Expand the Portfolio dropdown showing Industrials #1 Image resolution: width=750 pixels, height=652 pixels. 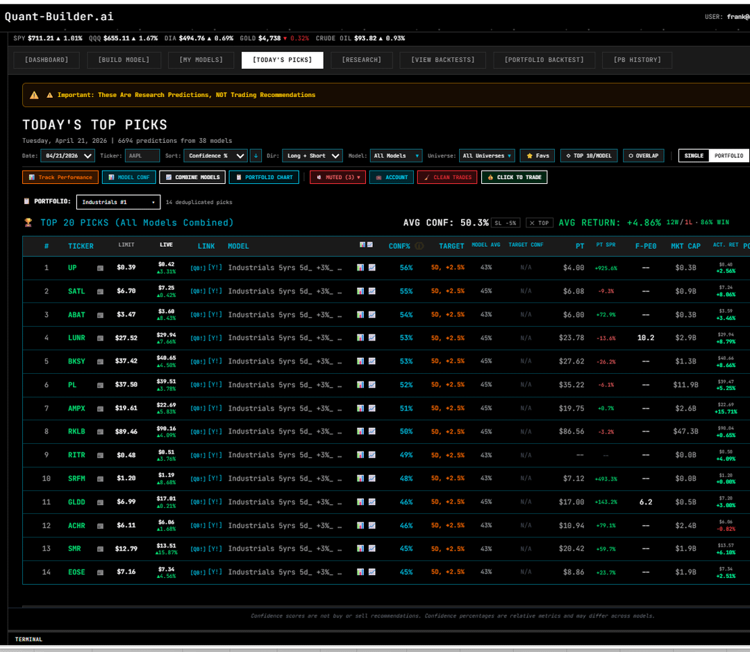tap(119, 202)
